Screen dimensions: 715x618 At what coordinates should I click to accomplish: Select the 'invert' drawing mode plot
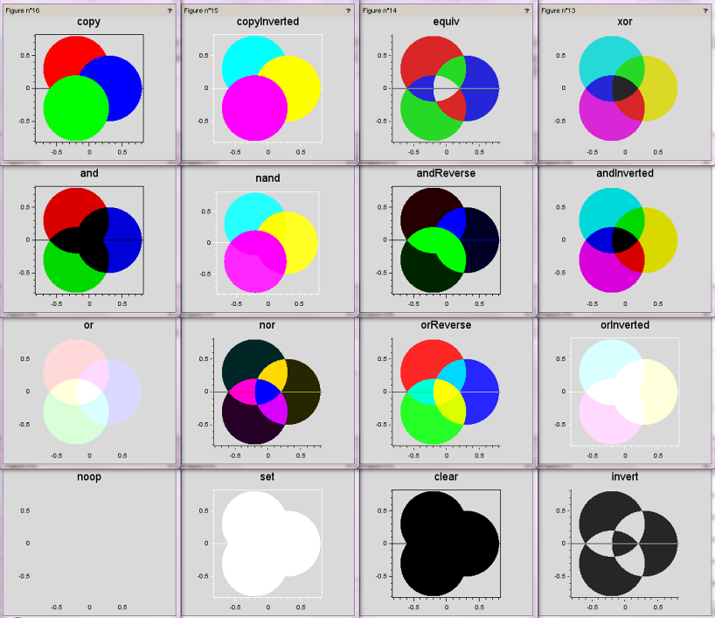625,542
